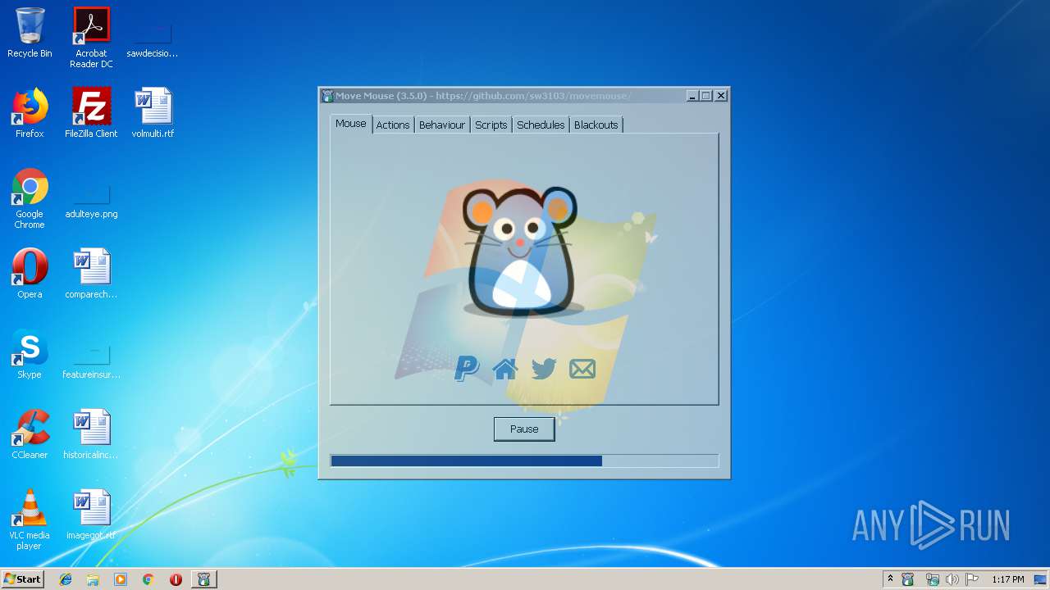Select the sawdecisio desktop file
The width and height of the screenshot is (1050, 590).
coord(153,38)
